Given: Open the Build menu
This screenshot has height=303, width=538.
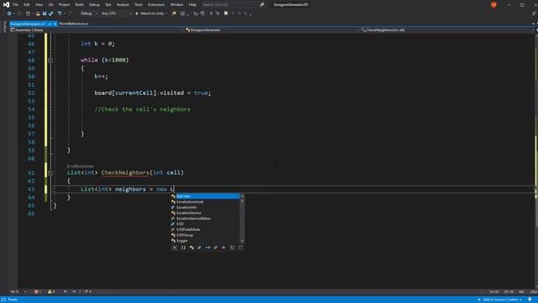Looking at the screenshot, I should 79,5.
